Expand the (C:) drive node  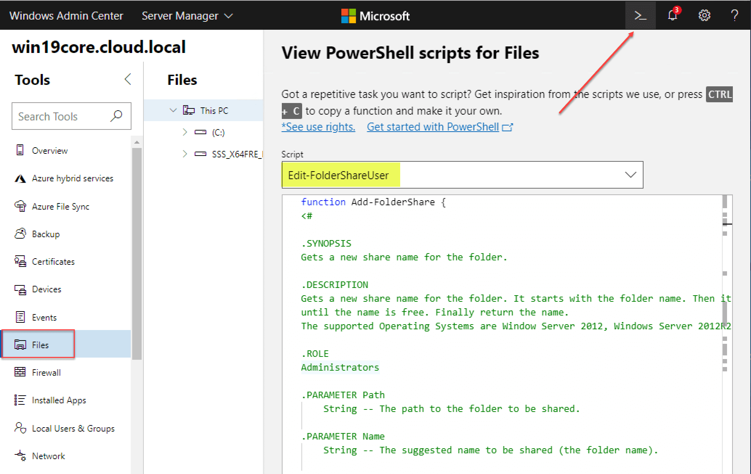pyautogui.click(x=185, y=132)
